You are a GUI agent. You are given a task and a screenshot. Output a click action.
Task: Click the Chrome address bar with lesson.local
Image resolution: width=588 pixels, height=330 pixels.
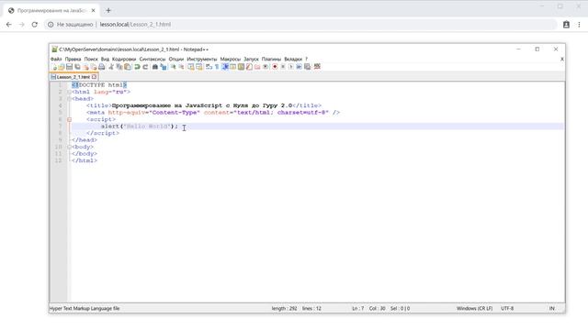300,25
